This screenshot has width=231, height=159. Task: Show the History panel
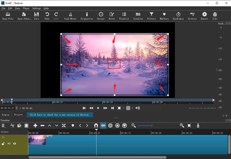(192, 16)
